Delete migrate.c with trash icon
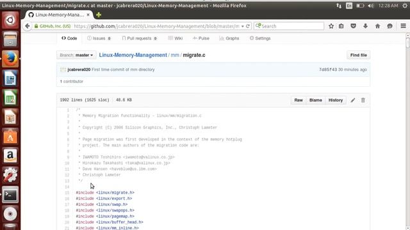Viewport: 410px width, 230px height. pyautogui.click(x=363, y=100)
